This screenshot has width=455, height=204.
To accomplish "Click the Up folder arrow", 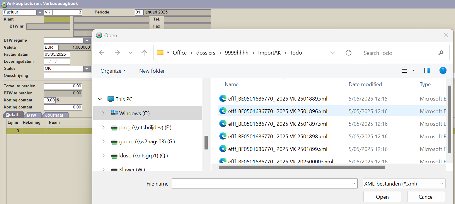I will pyautogui.click(x=144, y=53).
